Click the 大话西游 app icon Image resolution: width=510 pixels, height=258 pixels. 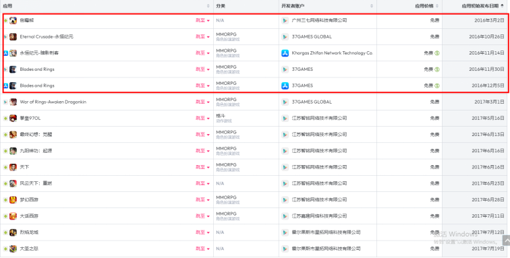pos(13,216)
